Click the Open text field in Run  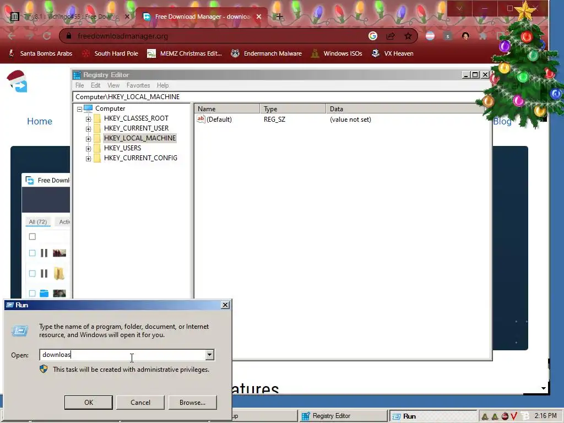122,355
